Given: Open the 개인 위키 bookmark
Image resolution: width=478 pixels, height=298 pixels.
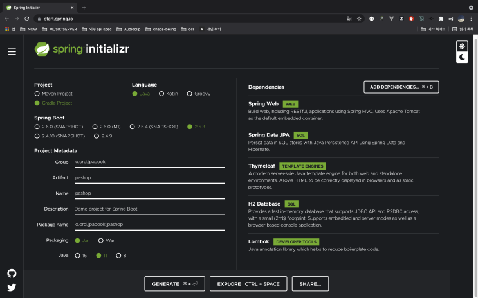Looking at the screenshot, I should pyautogui.click(x=210, y=29).
